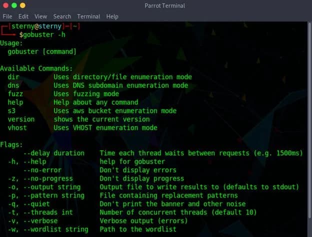Screen dimensions: 312x237
Task: Click the '-z, --no-progress' flag
Action: pos(40,178)
